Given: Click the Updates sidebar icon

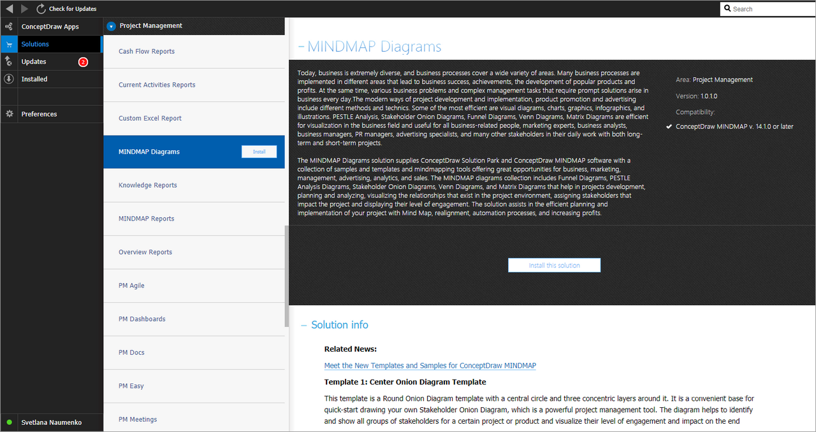Looking at the screenshot, I should tap(9, 62).
